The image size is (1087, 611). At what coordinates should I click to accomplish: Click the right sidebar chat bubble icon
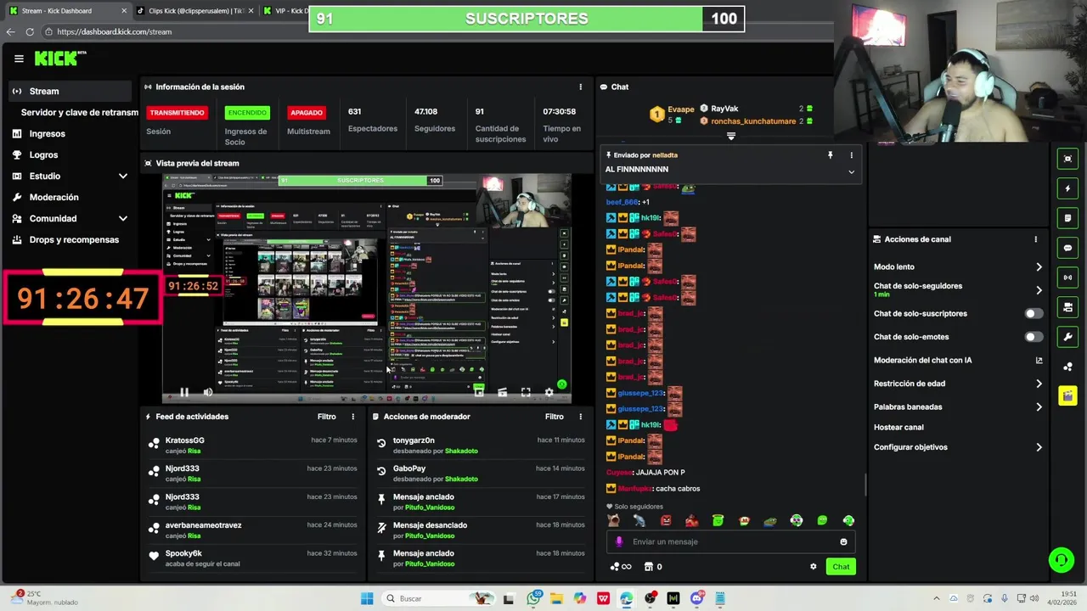tap(1068, 248)
